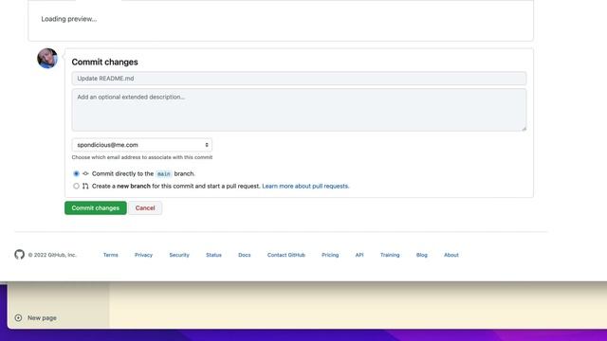Screen dimensions: 607x341
Task: Open the API footer link
Action: tap(359, 255)
